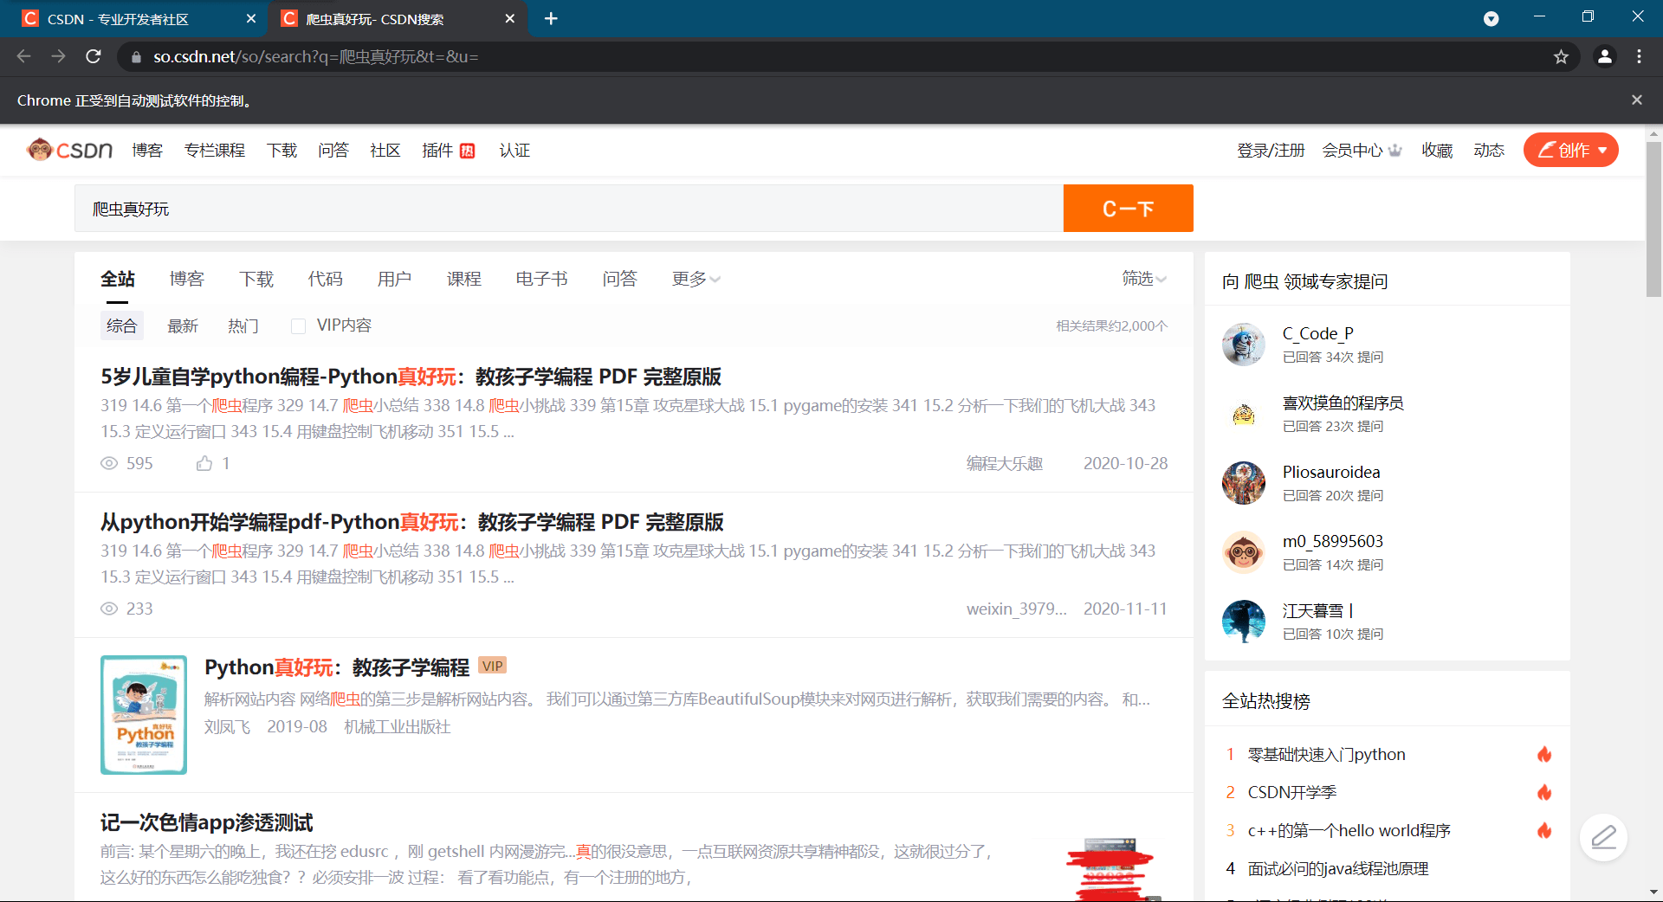The width and height of the screenshot is (1663, 902).
Task: Toggle the VIP内容 checkbox
Action: tap(298, 326)
